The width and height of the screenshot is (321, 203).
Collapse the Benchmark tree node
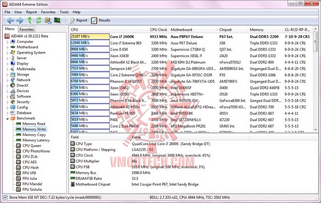pos(8,118)
